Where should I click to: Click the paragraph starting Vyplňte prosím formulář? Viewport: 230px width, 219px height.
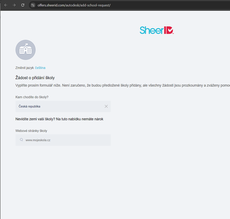[x=123, y=85]
